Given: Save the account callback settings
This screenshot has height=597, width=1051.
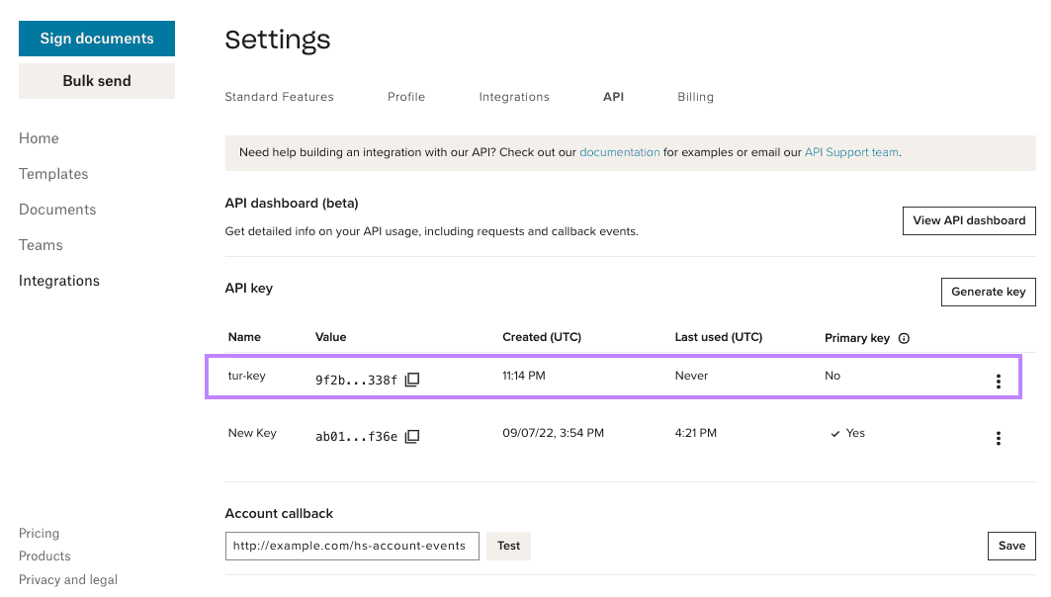Looking at the screenshot, I should pyautogui.click(x=1010, y=546).
